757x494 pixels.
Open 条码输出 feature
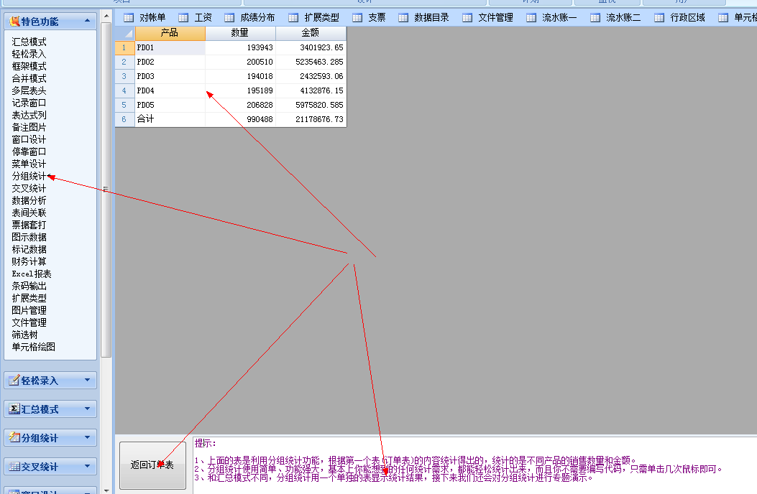[29, 286]
